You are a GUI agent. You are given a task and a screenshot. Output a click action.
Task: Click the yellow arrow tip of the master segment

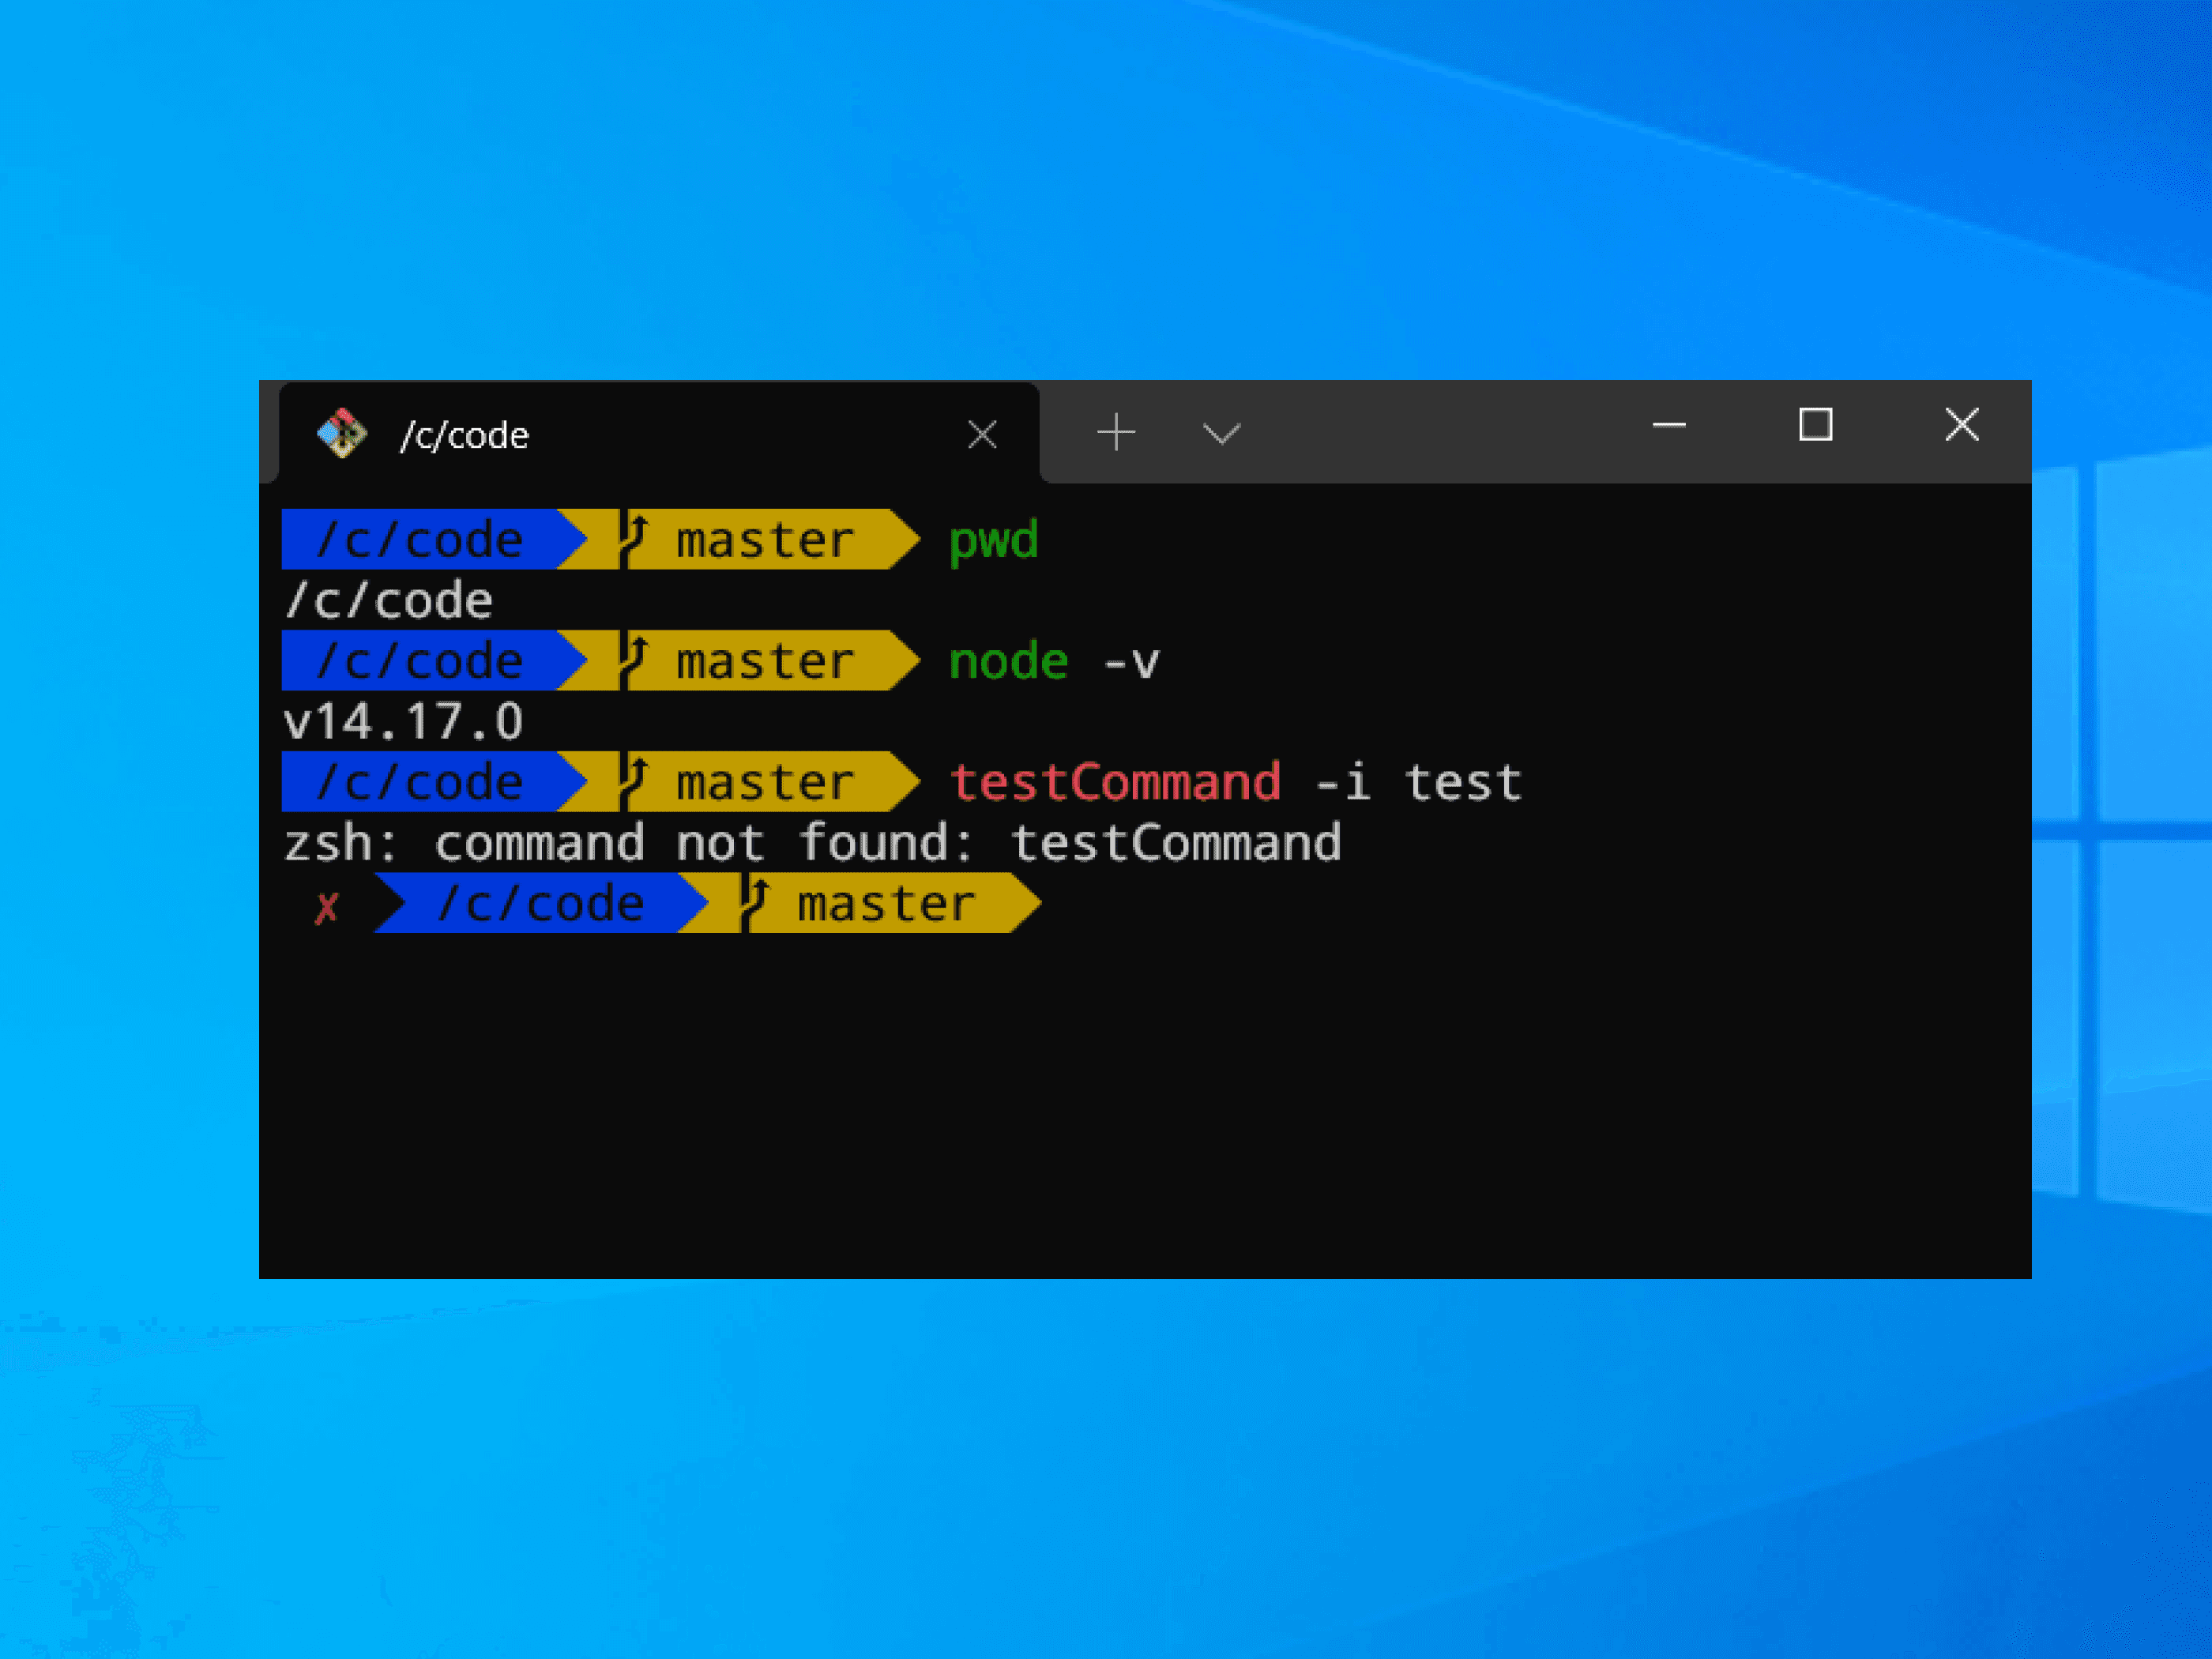point(905,538)
